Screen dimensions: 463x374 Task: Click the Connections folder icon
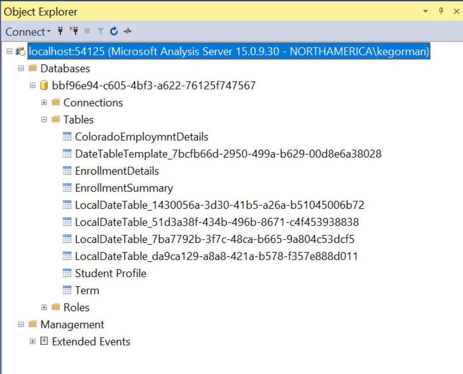[56, 102]
